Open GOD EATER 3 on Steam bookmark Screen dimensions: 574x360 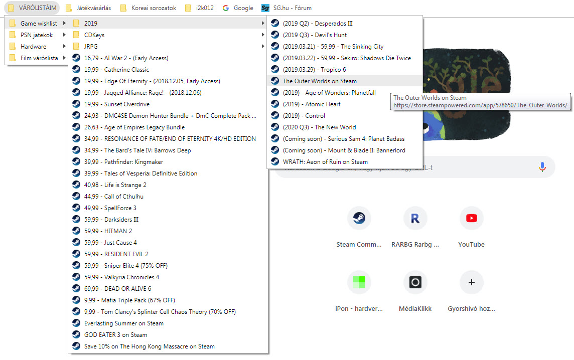tap(169, 335)
